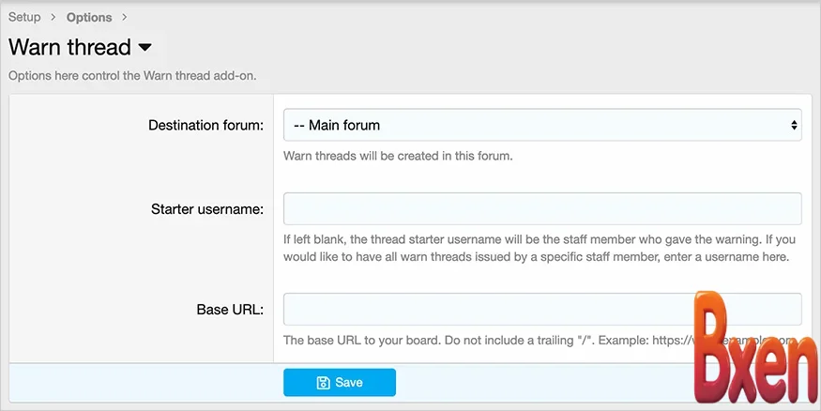Click the 'Warn threads will be created' hint

coord(398,156)
